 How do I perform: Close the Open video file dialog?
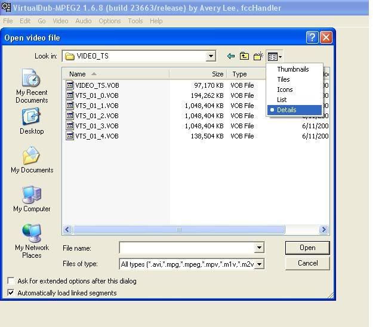point(326,38)
